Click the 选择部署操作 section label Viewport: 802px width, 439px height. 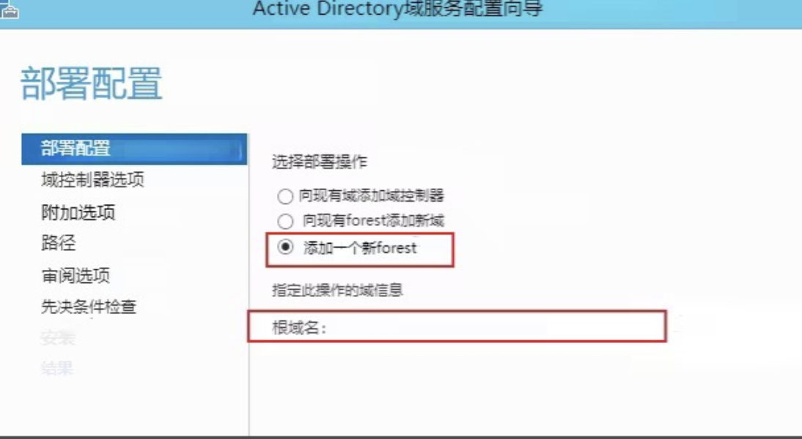(x=319, y=162)
